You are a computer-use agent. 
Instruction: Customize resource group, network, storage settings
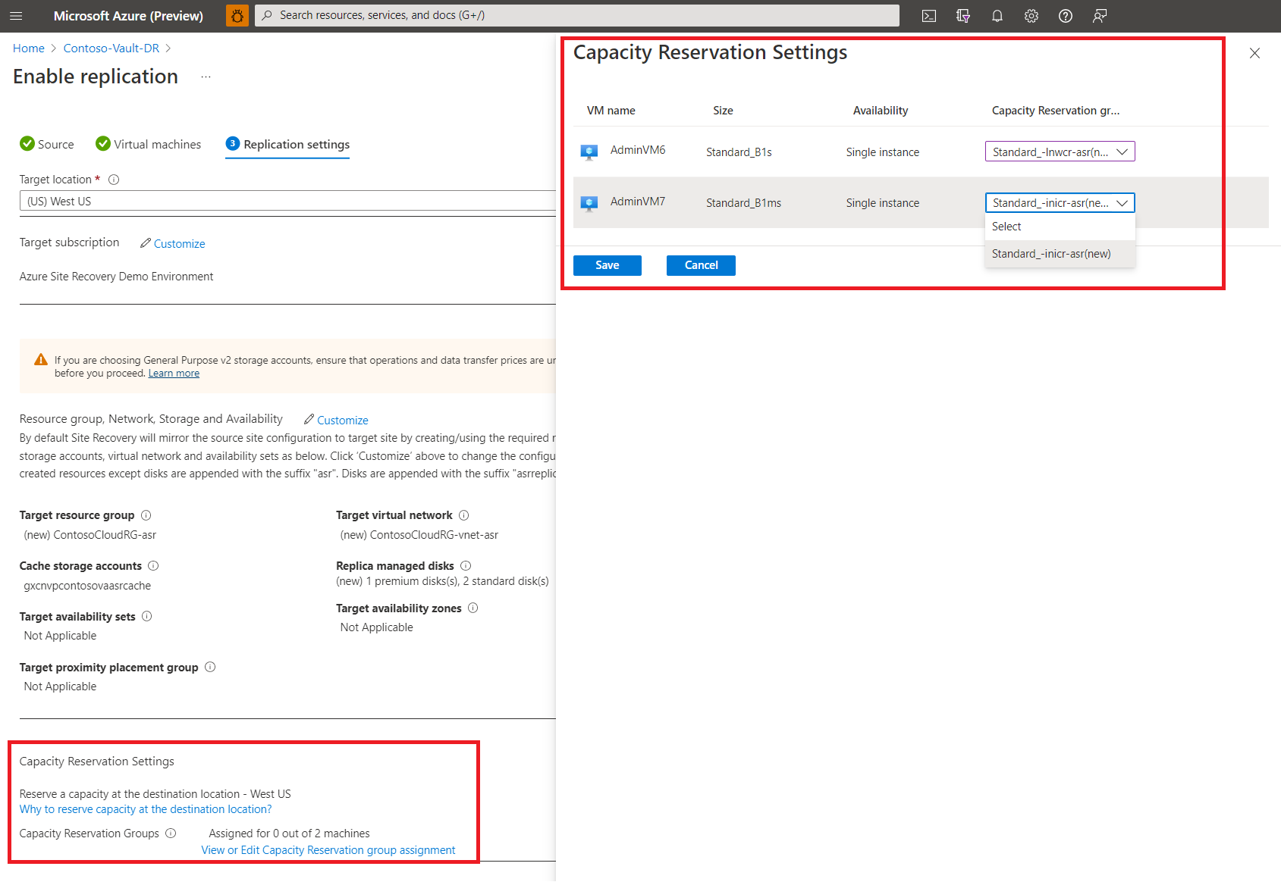[x=336, y=420]
